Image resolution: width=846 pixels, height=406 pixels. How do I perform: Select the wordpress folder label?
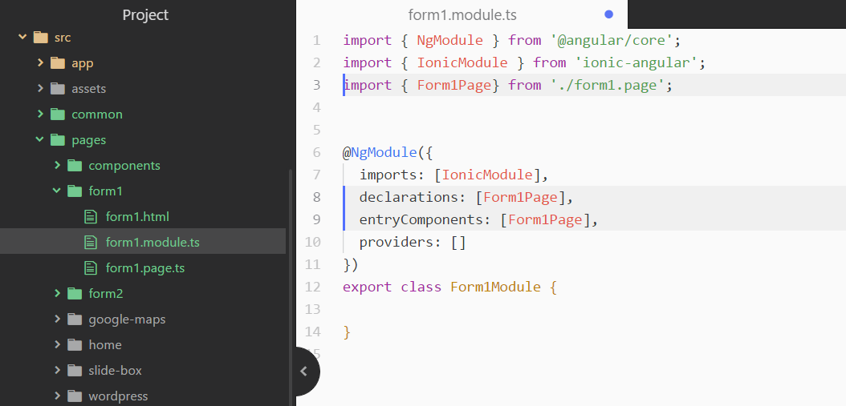pyautogui.click(x=118, y=396)
